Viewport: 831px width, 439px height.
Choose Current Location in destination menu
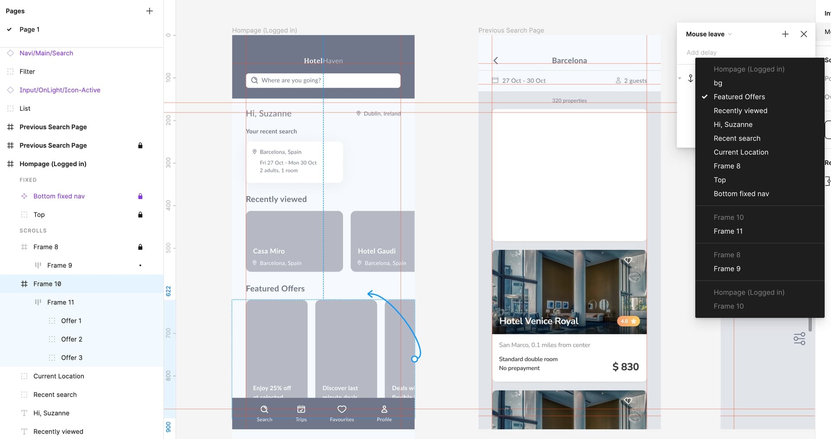(x=760, y=152)
